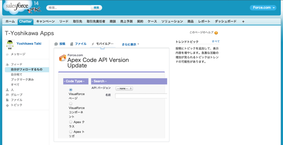The width and height of the screenshot is (283, 145).
Task: Click the post speech bubble icon
Action: (x=56, y=44)
